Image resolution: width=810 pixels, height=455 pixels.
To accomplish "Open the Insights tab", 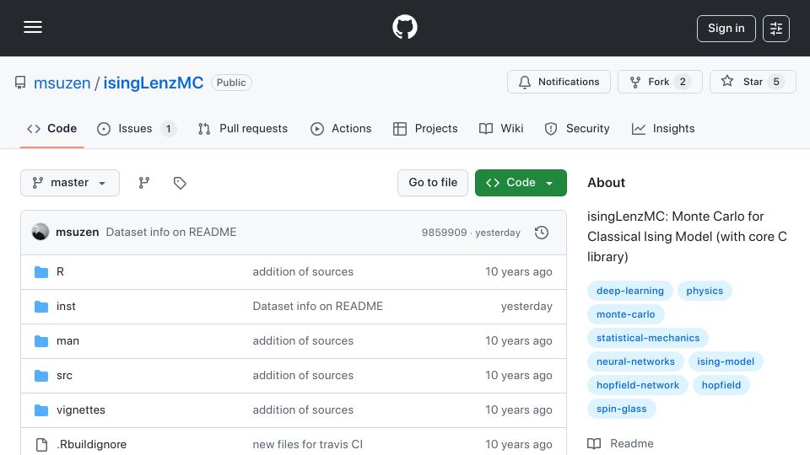I will pyautogui.click(x=663, y=128).
